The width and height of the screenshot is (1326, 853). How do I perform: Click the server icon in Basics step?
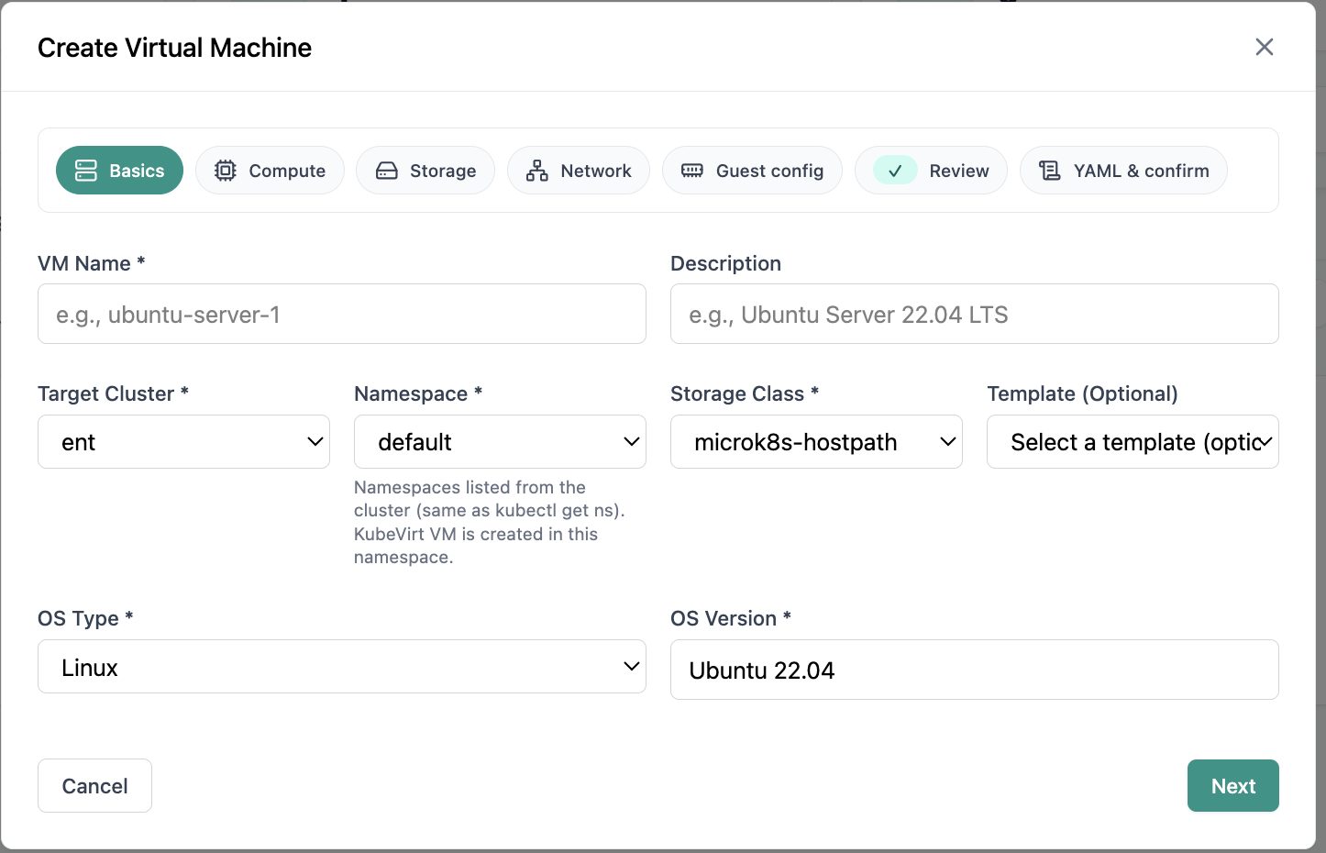[x=86, y=171]
